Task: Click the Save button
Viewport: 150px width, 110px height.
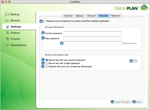Action: pos(139,102)
